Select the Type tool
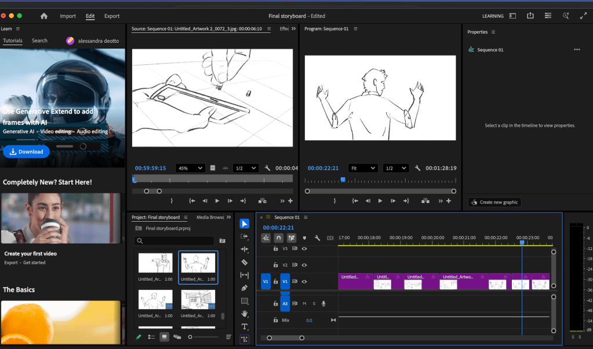 tap(245, 326)
